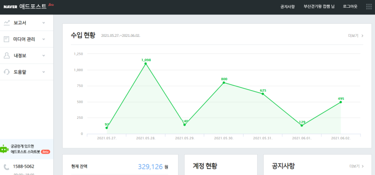The width and height of the screenshot is (375, 175).
Task: Expand the 미디어 관리 menu chevron
Action: point(44,39)
